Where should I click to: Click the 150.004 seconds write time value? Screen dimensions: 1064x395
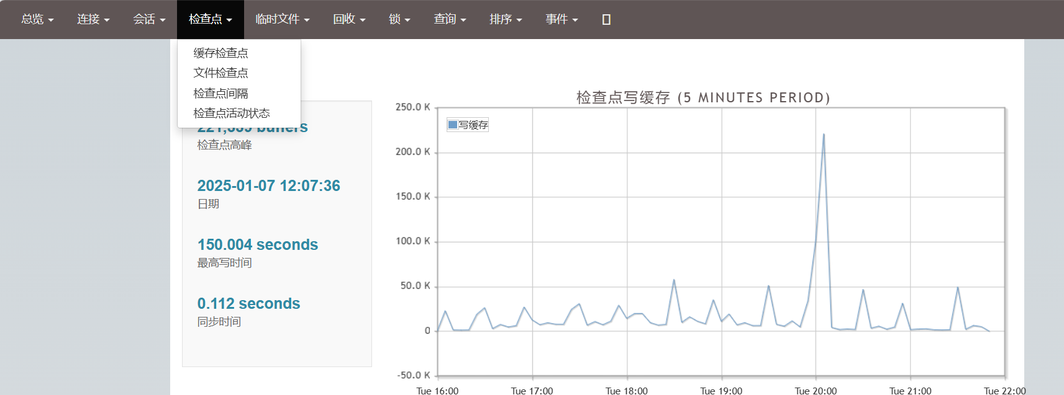[x=257, y=245]
